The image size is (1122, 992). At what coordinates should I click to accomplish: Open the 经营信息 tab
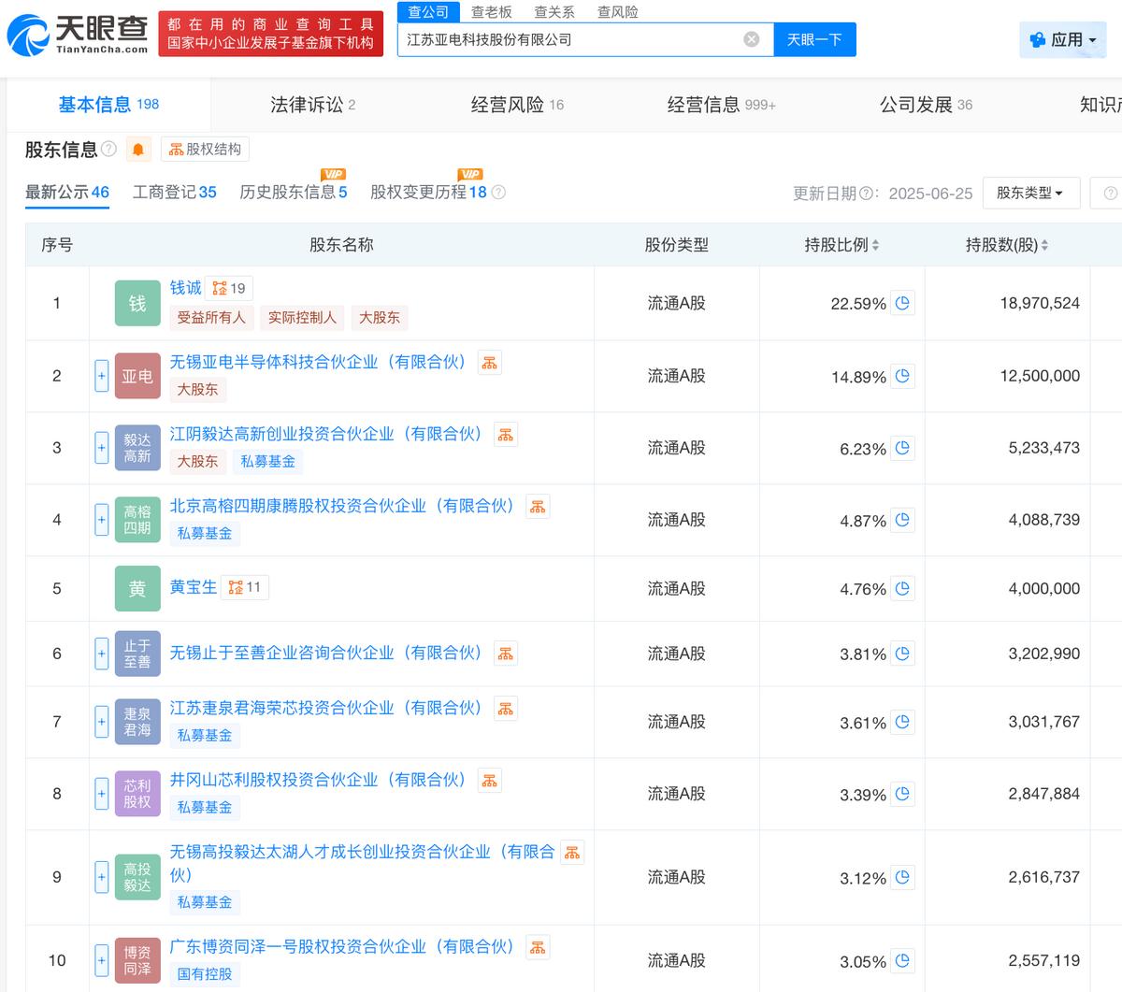[721, 105]
